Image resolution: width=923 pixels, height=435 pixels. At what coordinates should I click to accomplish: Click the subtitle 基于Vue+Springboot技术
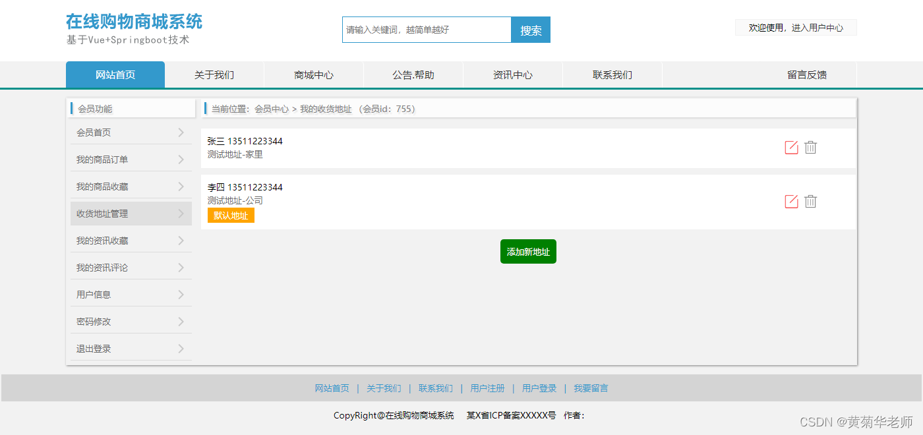128,40
